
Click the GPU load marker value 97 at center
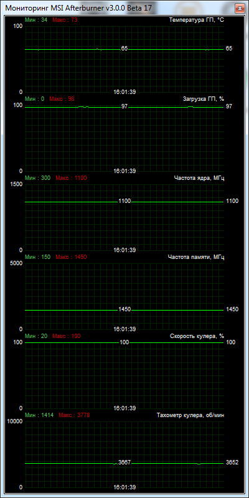coord(124,106)
